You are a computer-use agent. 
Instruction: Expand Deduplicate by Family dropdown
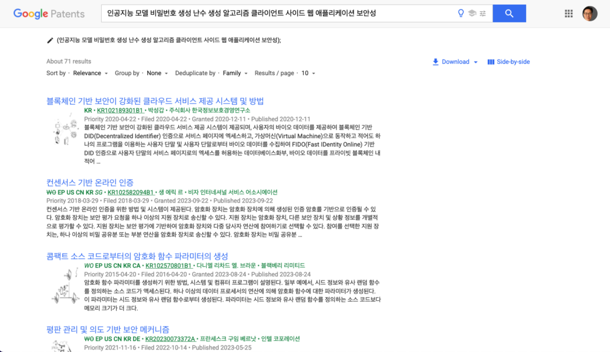click(x=235, y=73)
